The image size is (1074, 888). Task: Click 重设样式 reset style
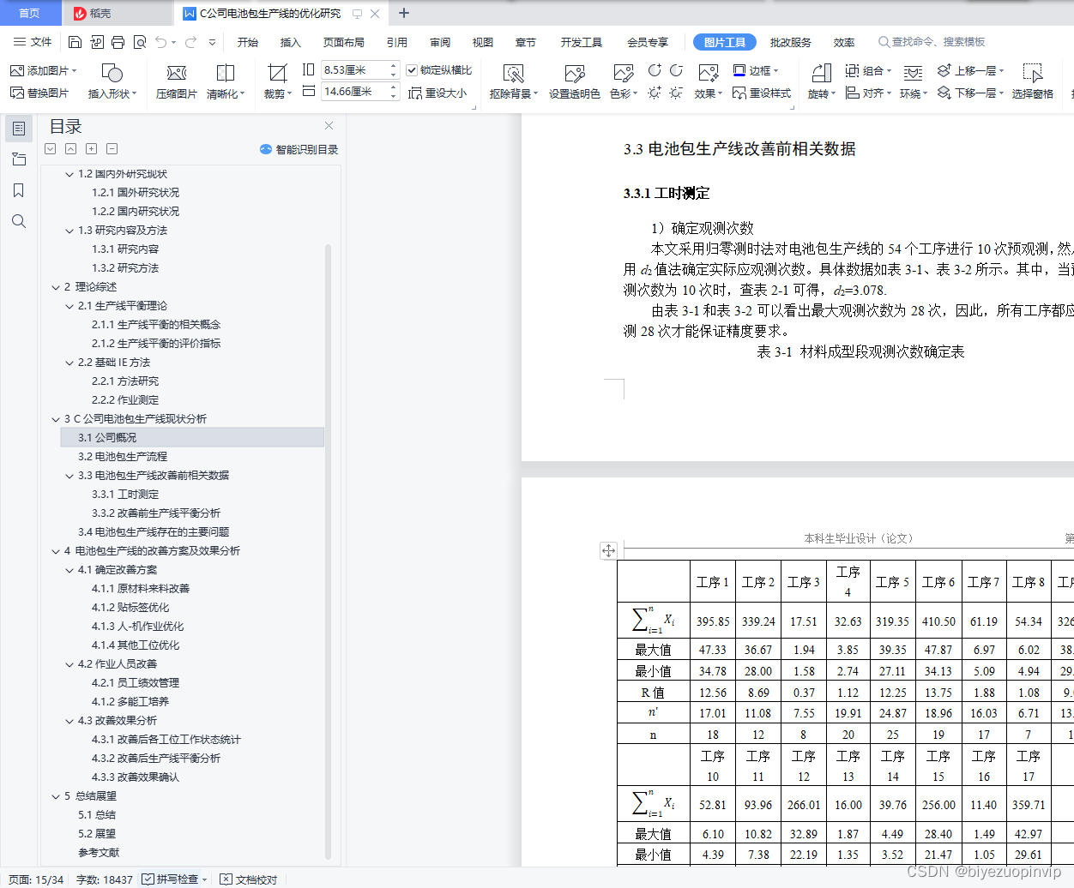(762, 93)
